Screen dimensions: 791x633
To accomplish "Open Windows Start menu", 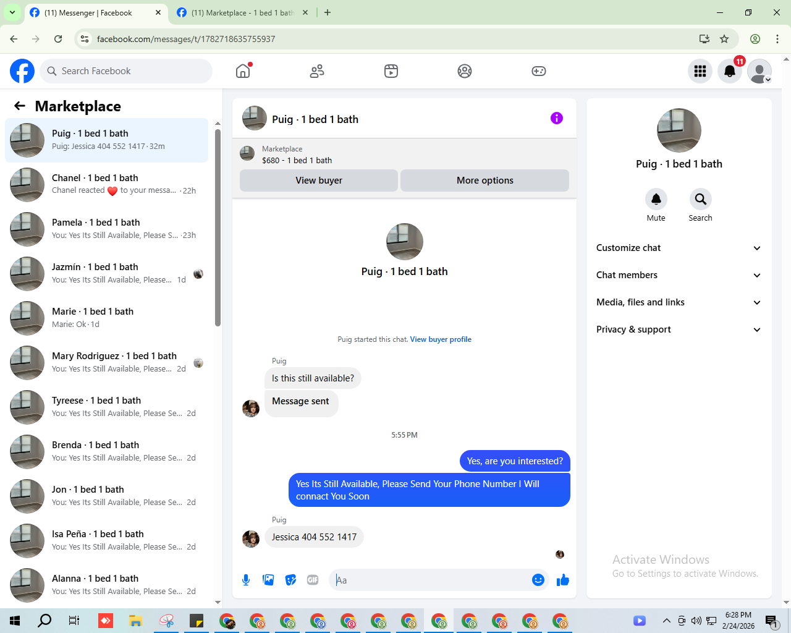I will [x=15, y=621].
